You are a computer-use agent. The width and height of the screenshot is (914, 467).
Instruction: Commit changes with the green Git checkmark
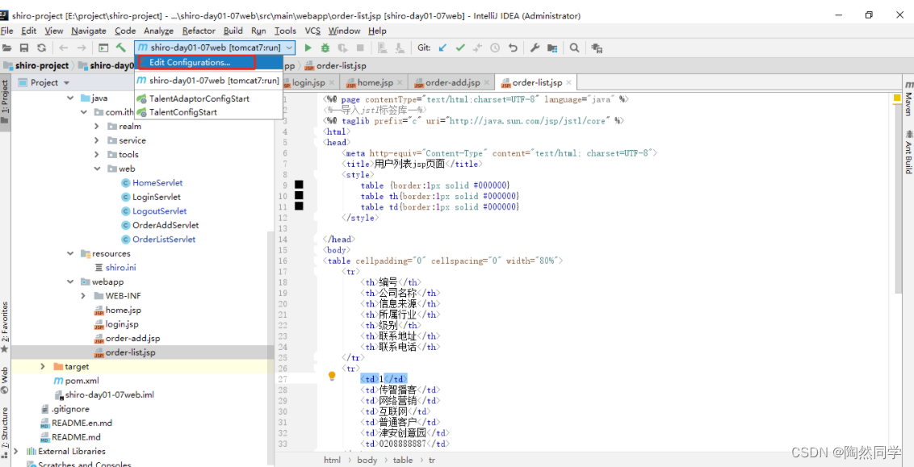(460, 48)
